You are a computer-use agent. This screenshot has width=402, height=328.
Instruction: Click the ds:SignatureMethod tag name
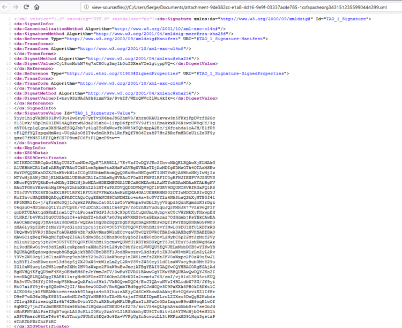40,34
